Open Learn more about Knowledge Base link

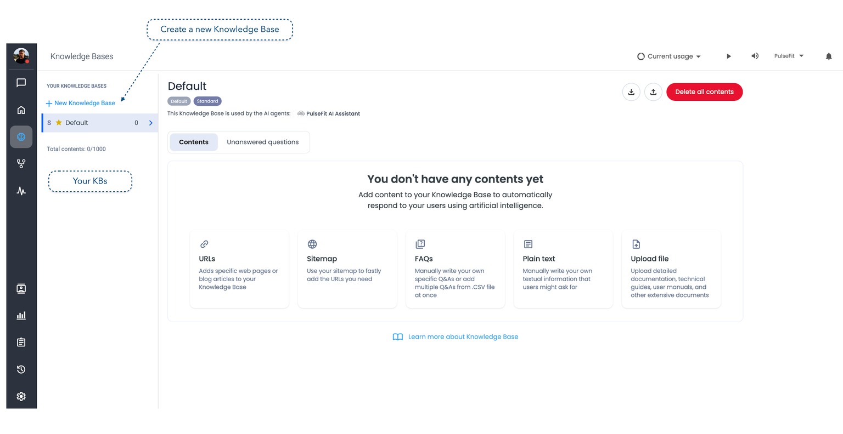(463, 337)
